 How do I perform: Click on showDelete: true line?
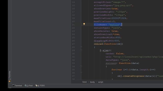tap(106, 31)
